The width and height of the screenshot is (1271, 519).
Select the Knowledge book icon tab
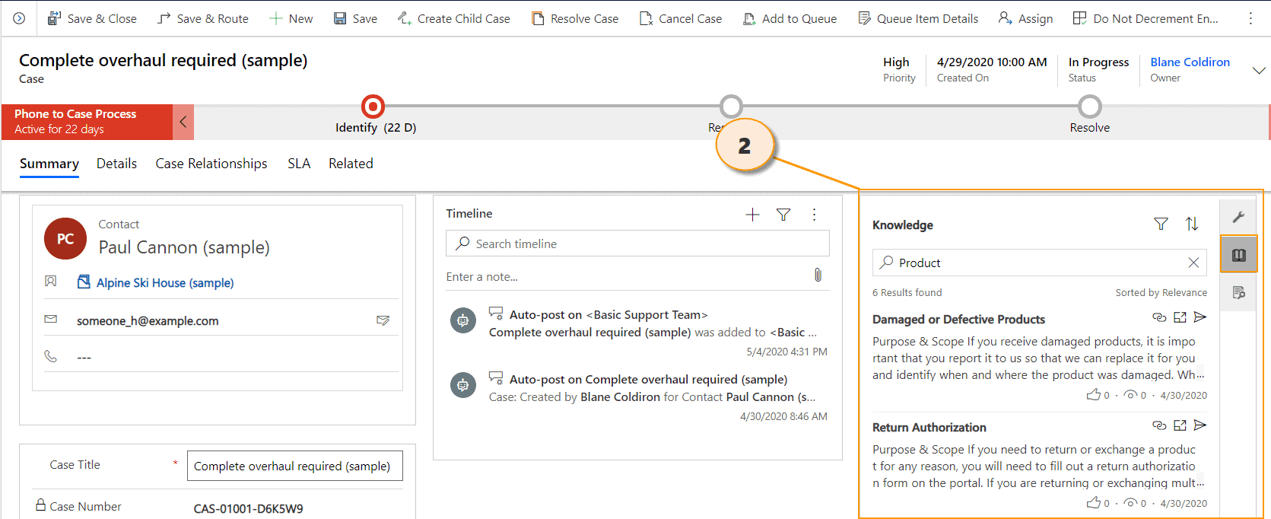pos(1238,254)
